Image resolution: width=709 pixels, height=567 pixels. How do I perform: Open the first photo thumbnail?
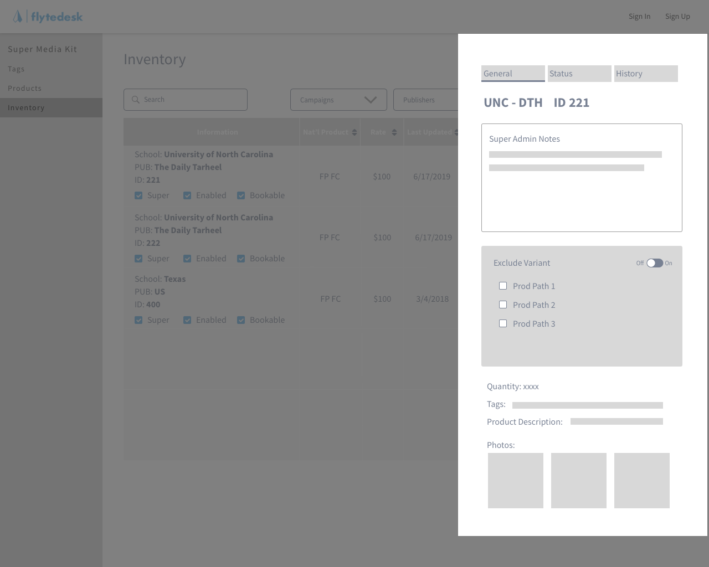coord(516,481)
